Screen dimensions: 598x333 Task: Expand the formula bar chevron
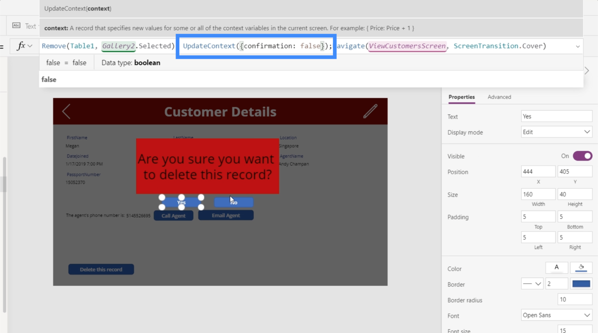[x=578, y=46]
